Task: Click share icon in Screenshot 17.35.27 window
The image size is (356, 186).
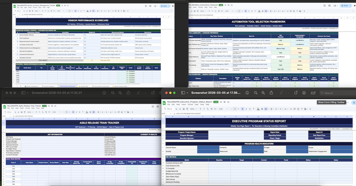Action: coord(128,93)
